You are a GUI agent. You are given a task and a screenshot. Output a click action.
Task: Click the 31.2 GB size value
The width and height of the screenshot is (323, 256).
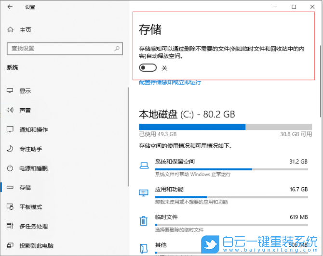click(298, 162)
